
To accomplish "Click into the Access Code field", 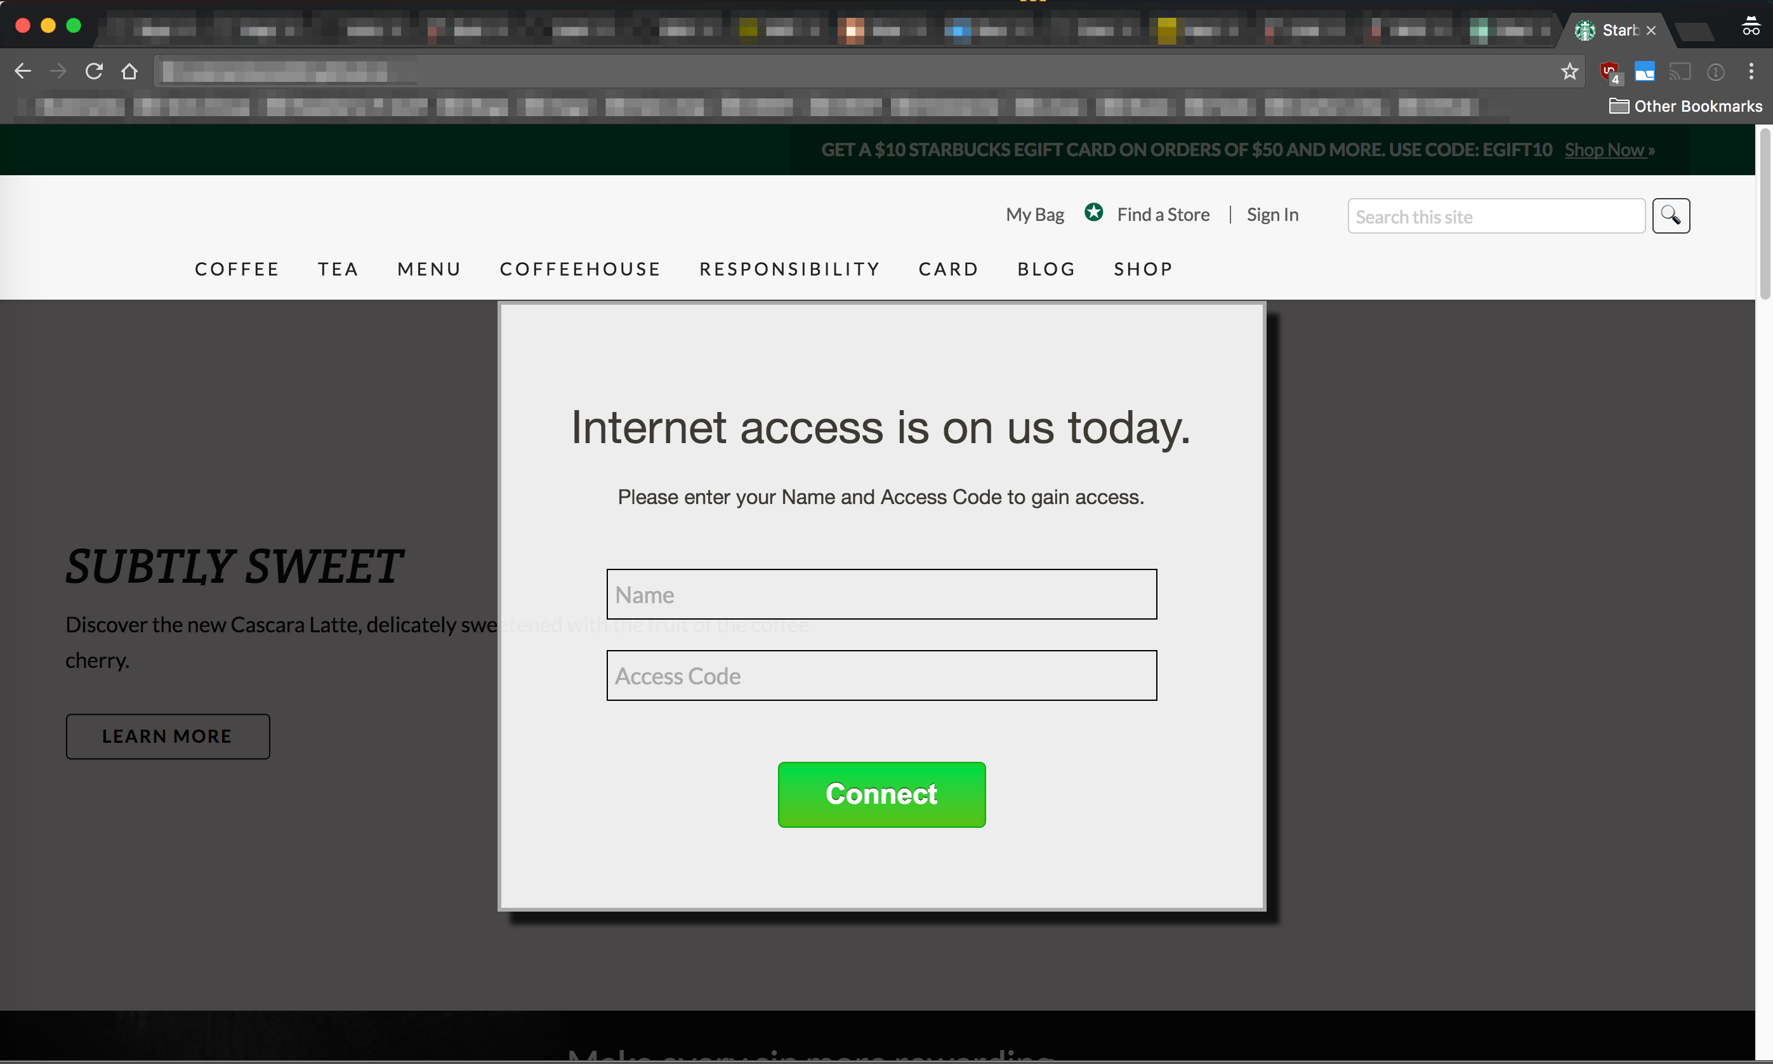I will pyautogui.click(x=881, y=675).
